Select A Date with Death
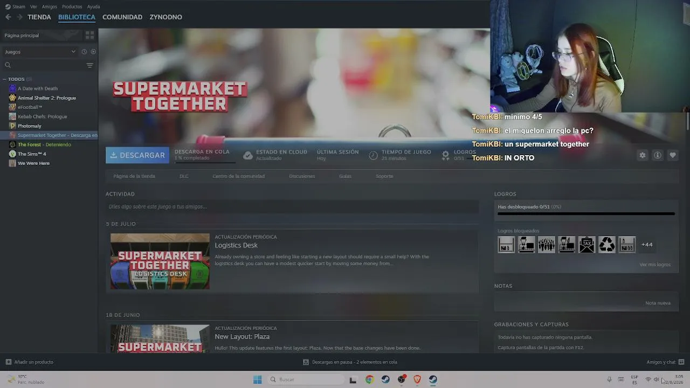Image resolution: width=690 pixels, height=388 pixels. click(38, 88)
